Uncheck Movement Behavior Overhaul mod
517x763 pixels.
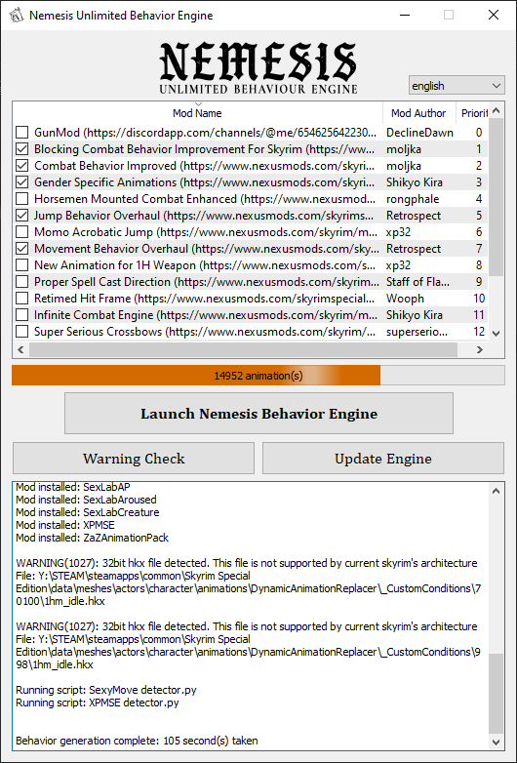pos(21,248)
